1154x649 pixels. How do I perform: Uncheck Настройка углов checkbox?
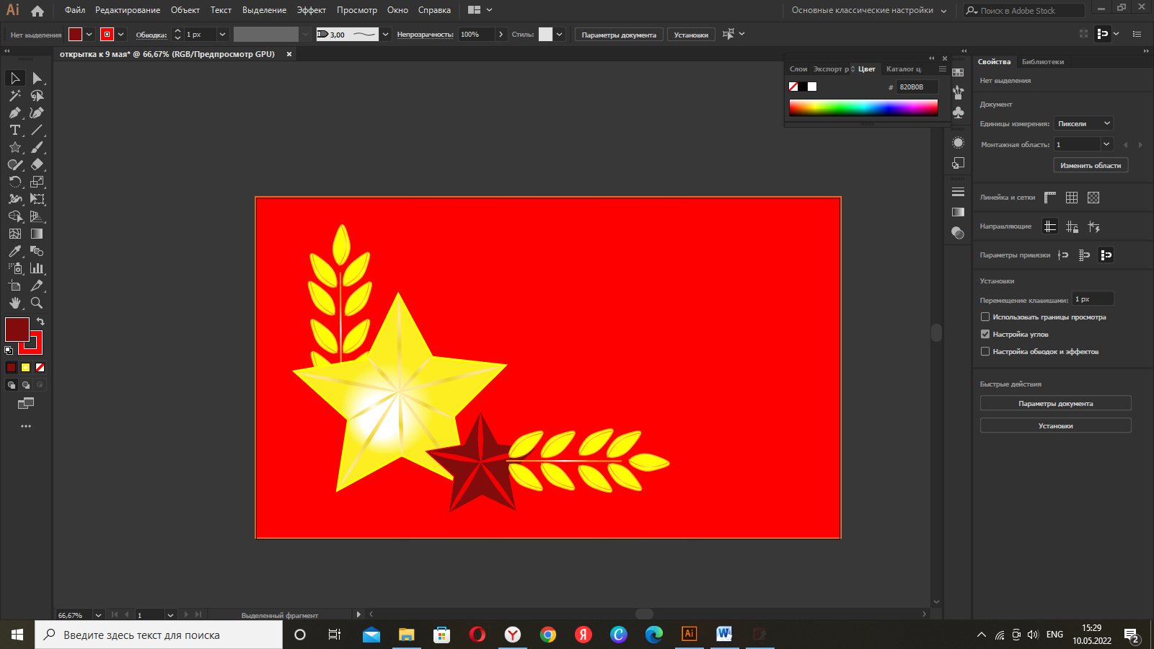[985, 334]
